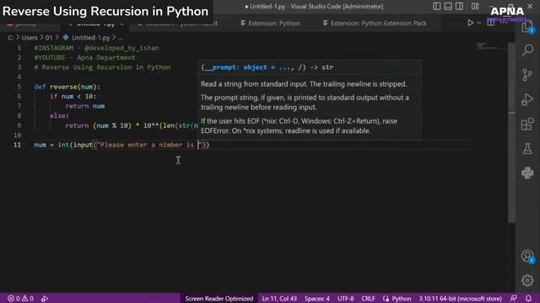The height and width of the screenshot is (303, 540).
Task: Open the Manage gear menu
Action: coord(527,280)
